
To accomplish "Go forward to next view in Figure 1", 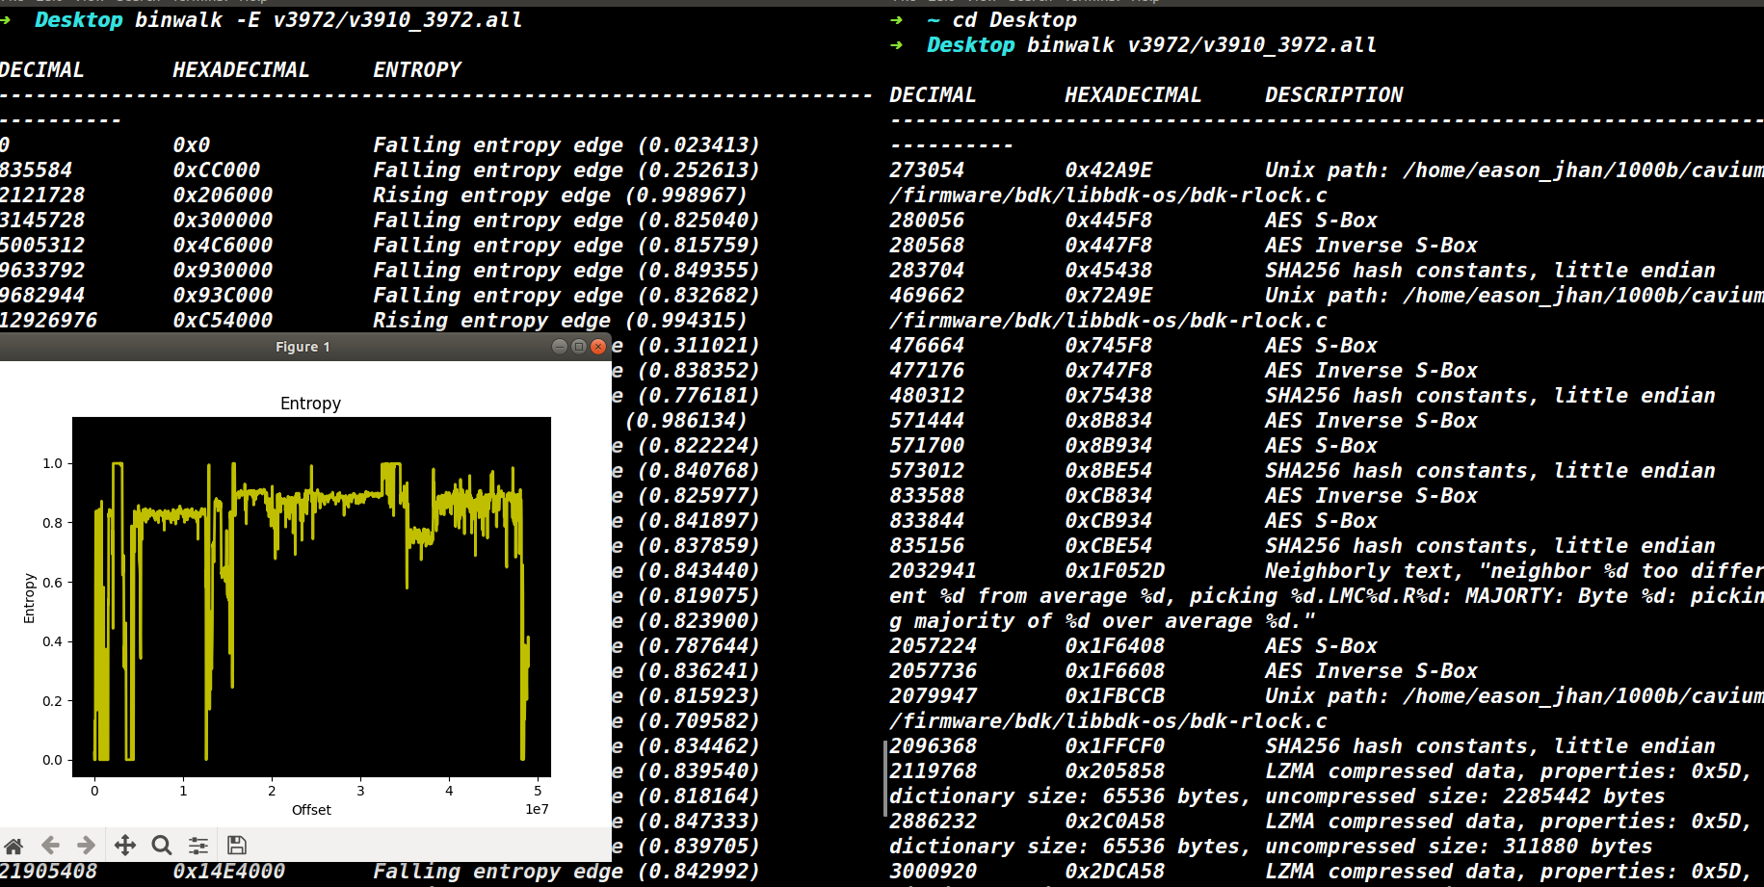I will point(86,846).
